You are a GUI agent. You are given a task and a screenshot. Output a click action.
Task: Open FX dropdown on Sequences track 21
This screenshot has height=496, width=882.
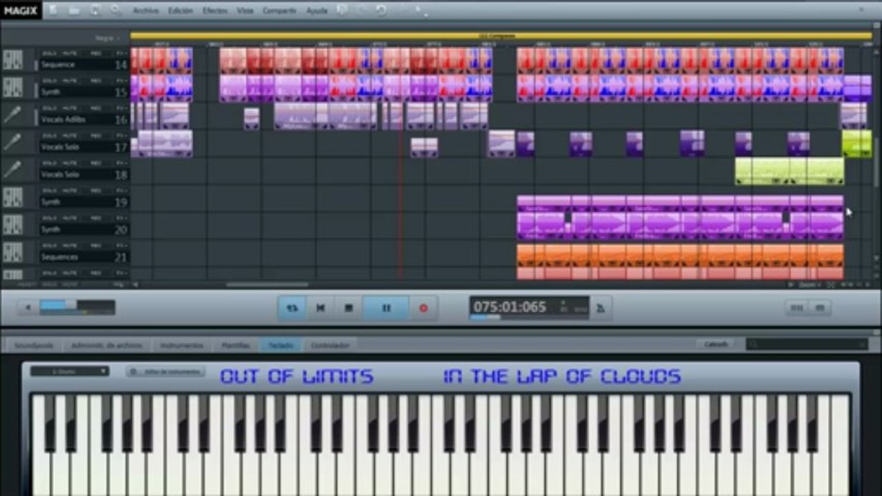(121, 245)
